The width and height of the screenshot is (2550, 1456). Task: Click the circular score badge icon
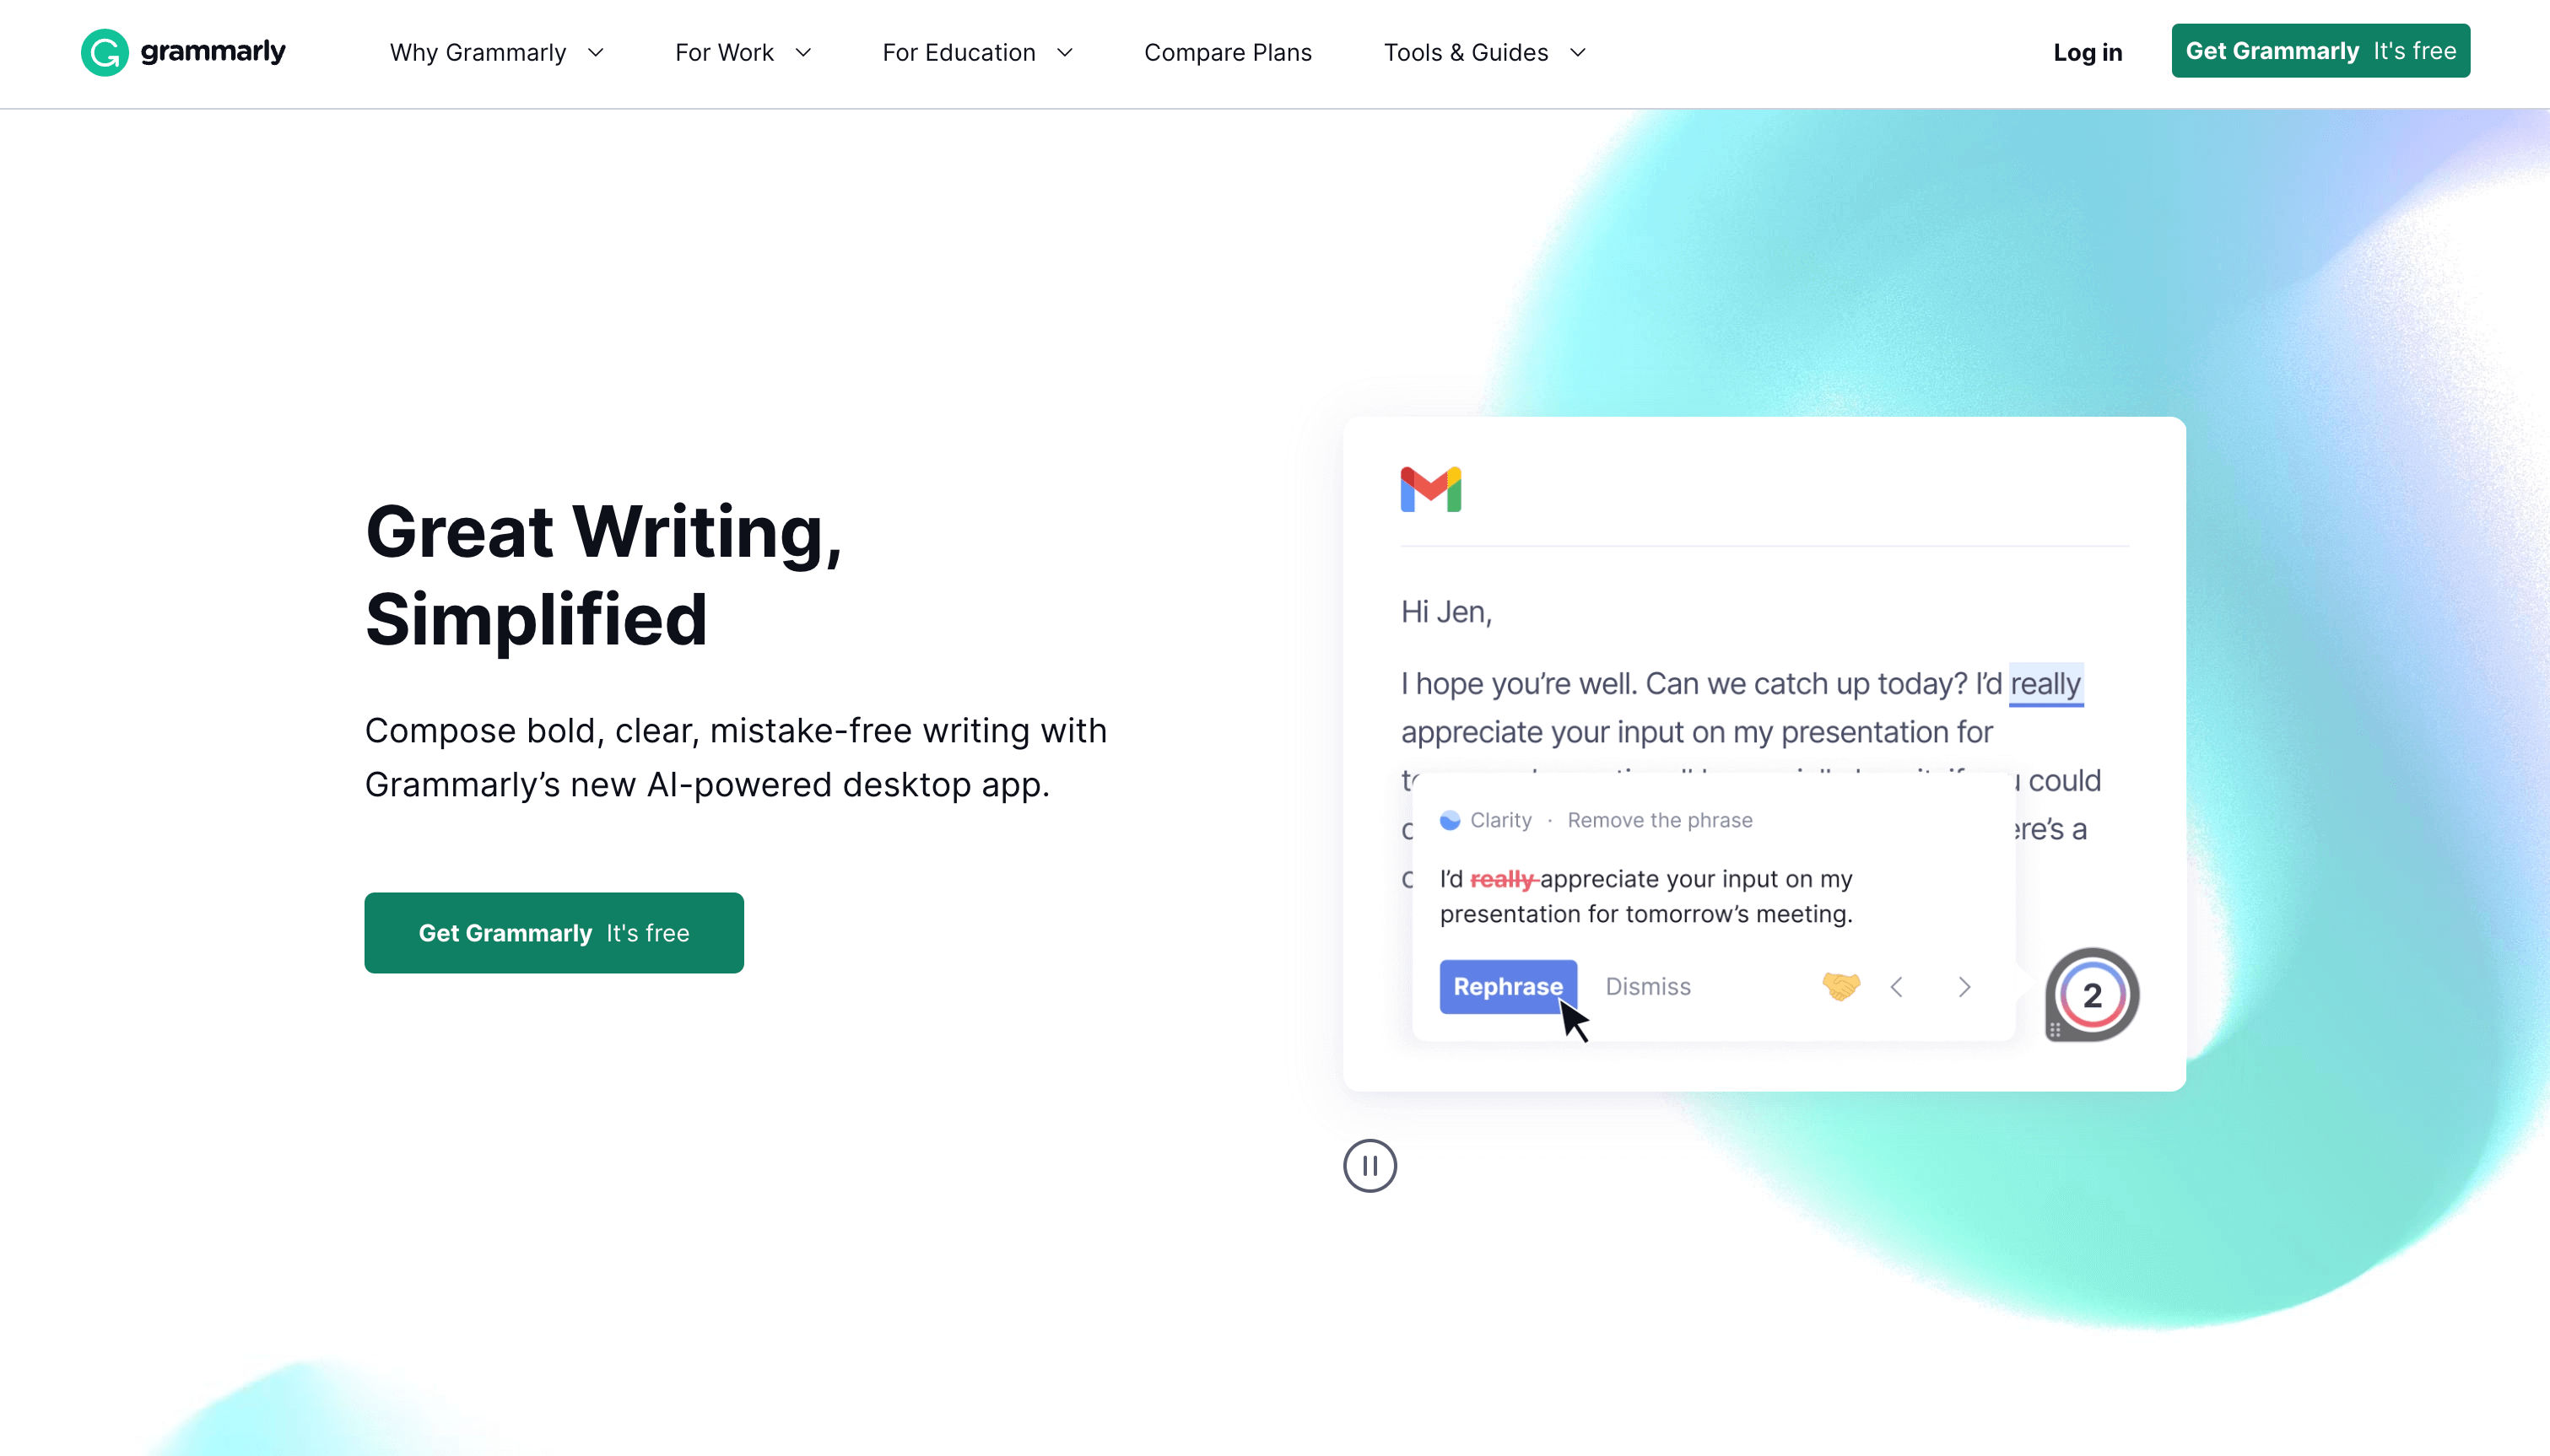2091,994
